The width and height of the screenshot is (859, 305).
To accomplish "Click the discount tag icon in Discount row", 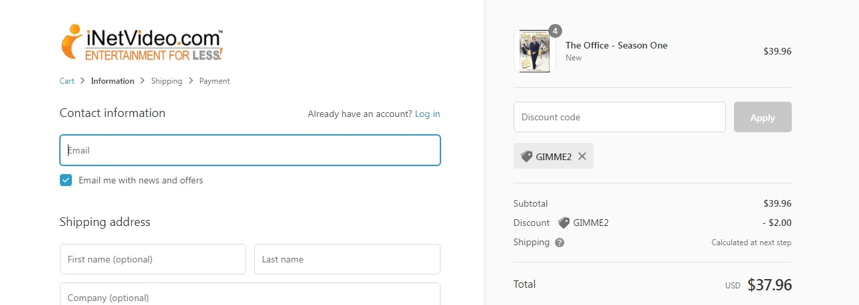I will pyautogui.click(x=564, y=223).
